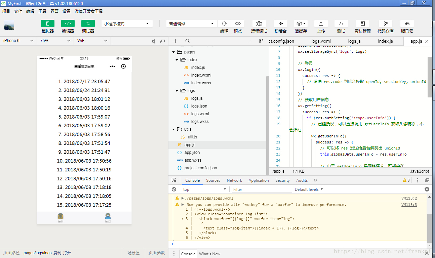Collapse the utils folder
Image resolution: width=435 pixels, height=258 pixels.
click(x=173, y=129)
